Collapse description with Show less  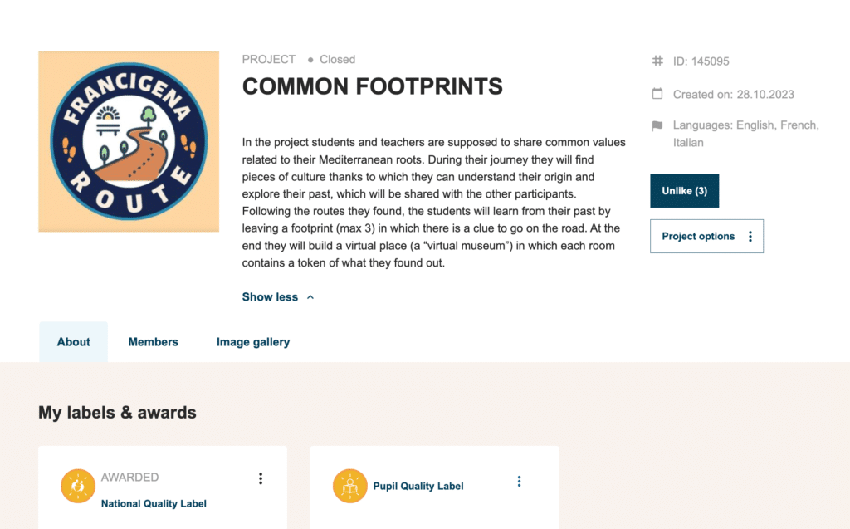click(x=270, y=297)
